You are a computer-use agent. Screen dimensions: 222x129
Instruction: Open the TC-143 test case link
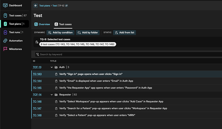(37, 74)
